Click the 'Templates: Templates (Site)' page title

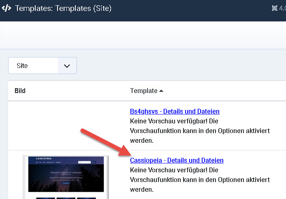click(x=63, y=8)
